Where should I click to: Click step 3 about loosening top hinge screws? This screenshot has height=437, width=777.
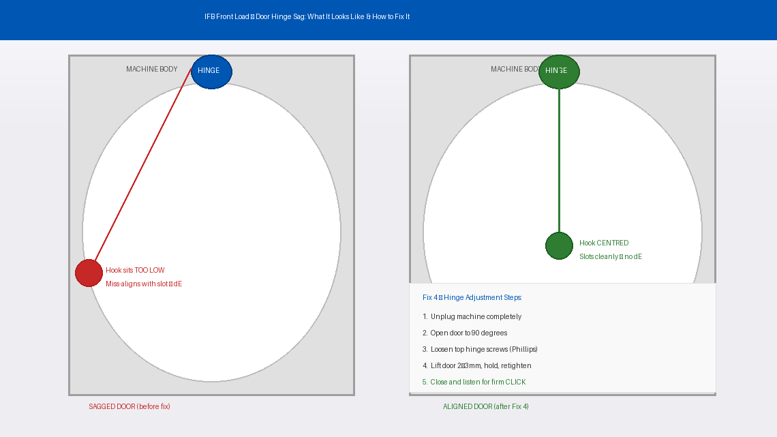480,350
